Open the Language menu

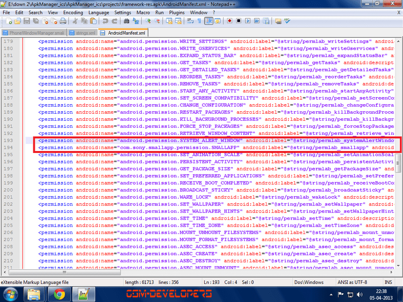click(99, 12)
